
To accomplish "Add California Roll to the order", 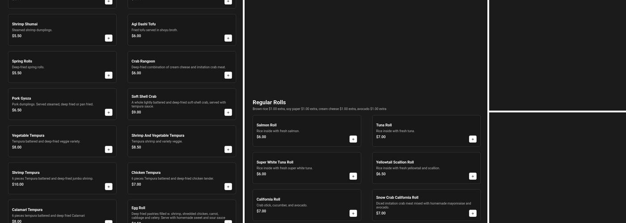I will coord(353,213).
